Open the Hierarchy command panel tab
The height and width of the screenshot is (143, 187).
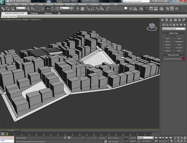(170, 20)
